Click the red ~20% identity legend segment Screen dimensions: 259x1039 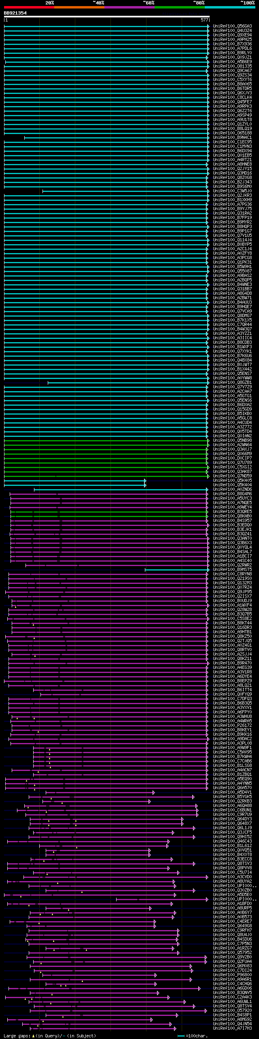(x=29, y=7)
